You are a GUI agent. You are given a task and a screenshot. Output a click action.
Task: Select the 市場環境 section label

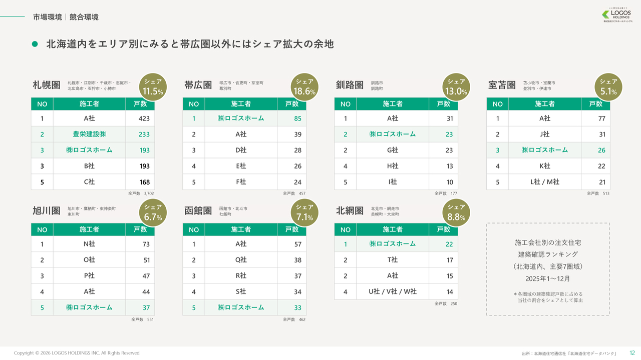pos(47,17)
